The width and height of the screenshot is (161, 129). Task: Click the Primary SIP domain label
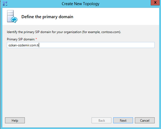(x=21, y=39)
